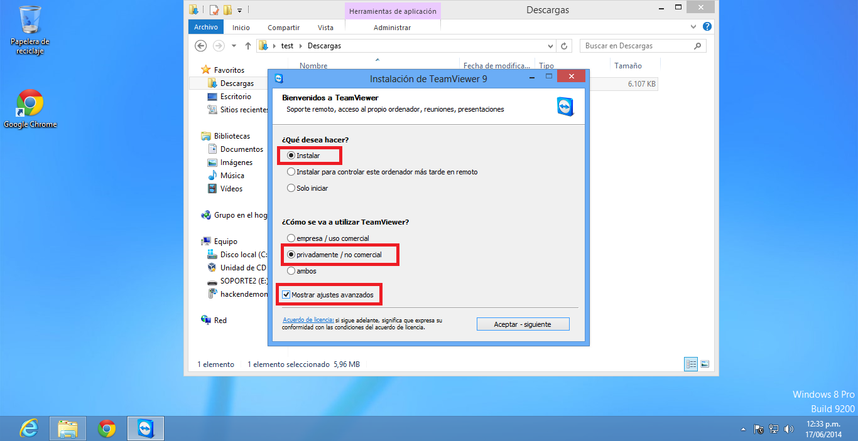Select the Google Chrome desktop shortcut
The image size is (858, 441).
coord(30,108)
